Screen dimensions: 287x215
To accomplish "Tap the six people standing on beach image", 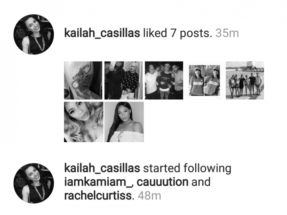I will pos(245,80).
